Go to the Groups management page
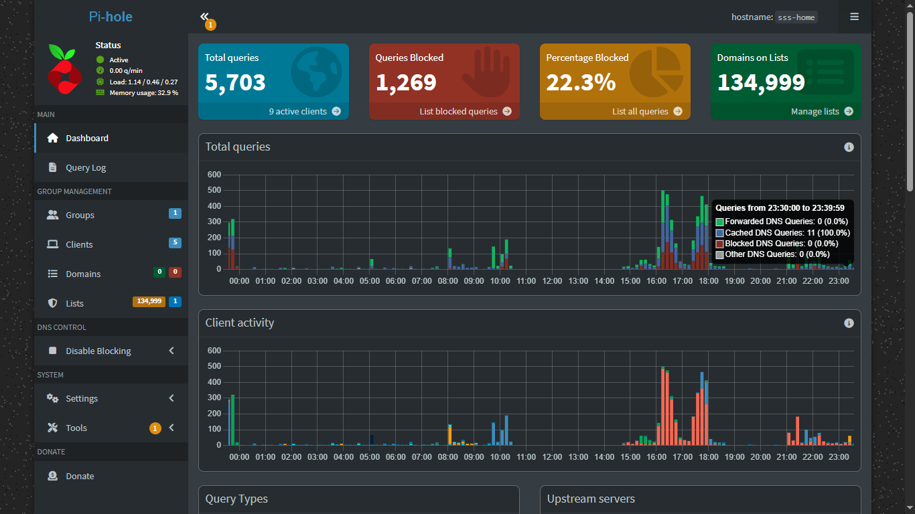This screenshot has height=514, width=915. point(111,215)
